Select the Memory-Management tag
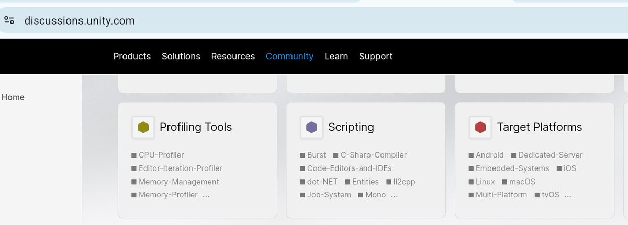 click(x=175, y=182)
